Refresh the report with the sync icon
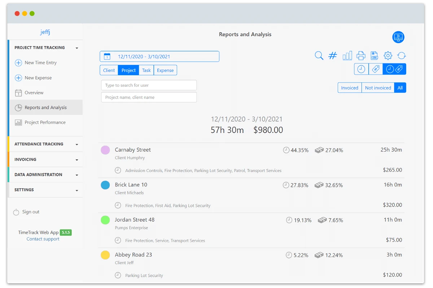The width and height of the screenshot is (433, 288). coord(401,55)
